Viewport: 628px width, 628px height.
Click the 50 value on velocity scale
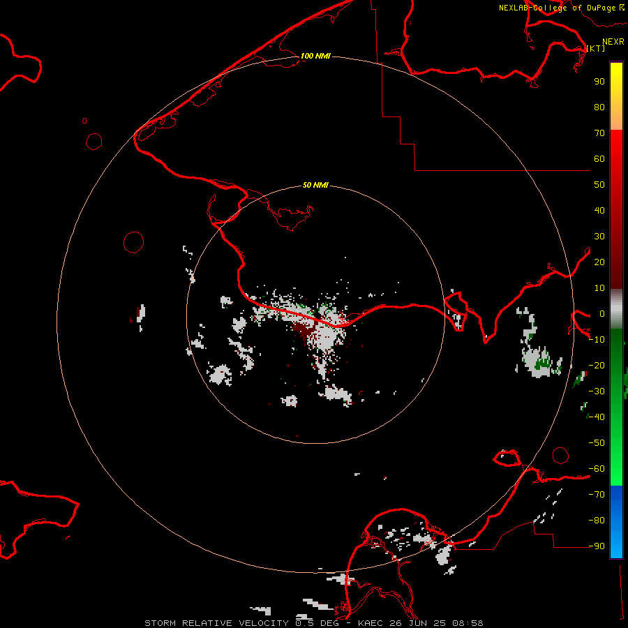(599, 185)
